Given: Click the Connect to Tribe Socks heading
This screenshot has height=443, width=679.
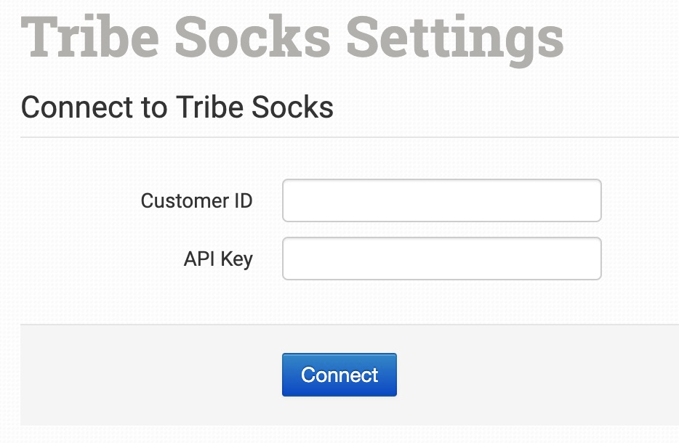Looking at the screenshot, I should coord(177,107).
